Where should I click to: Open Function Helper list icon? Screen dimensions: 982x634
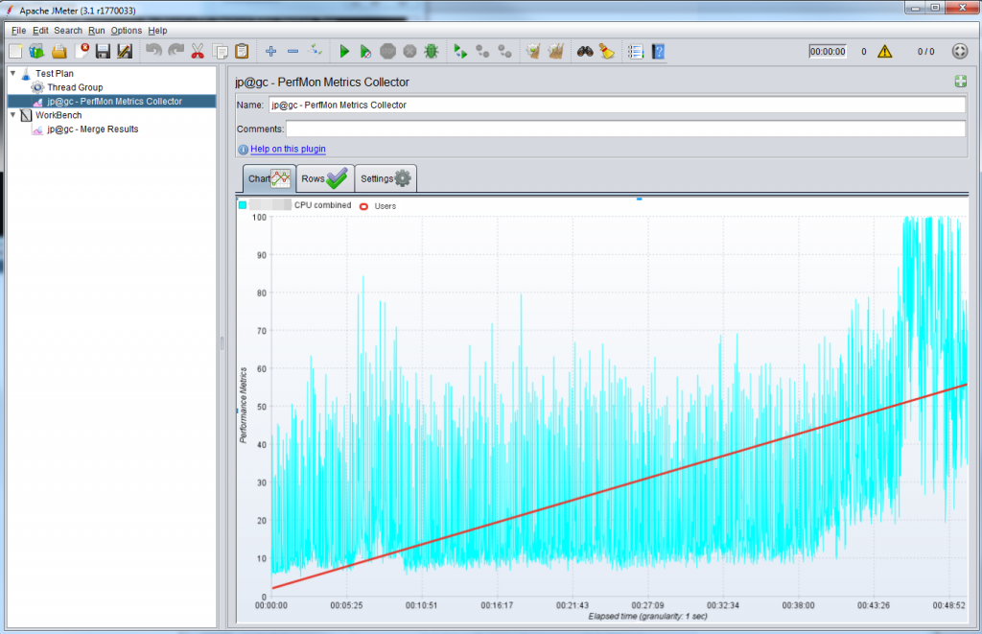pyautogui.click(x=636, y=52)
